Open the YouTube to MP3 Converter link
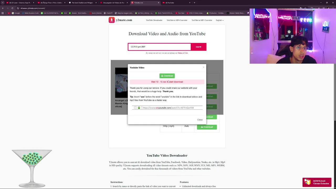This screenshot has height=189, width=336. pyautogui.click(x=202, y=20)
